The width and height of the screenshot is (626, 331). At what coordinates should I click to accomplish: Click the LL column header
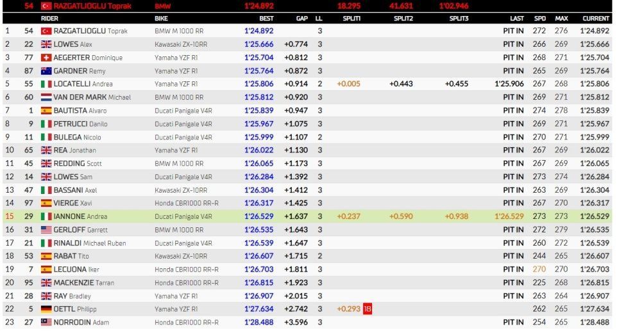[x=319, y=19]
